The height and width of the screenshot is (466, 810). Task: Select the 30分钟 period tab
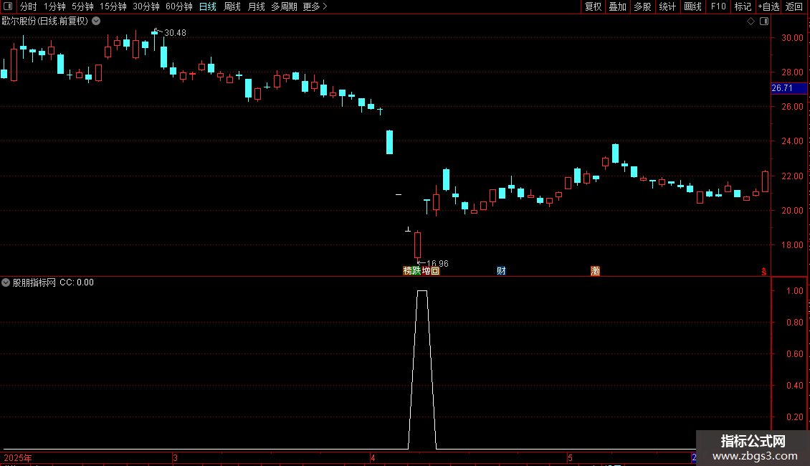coord(146,6)
